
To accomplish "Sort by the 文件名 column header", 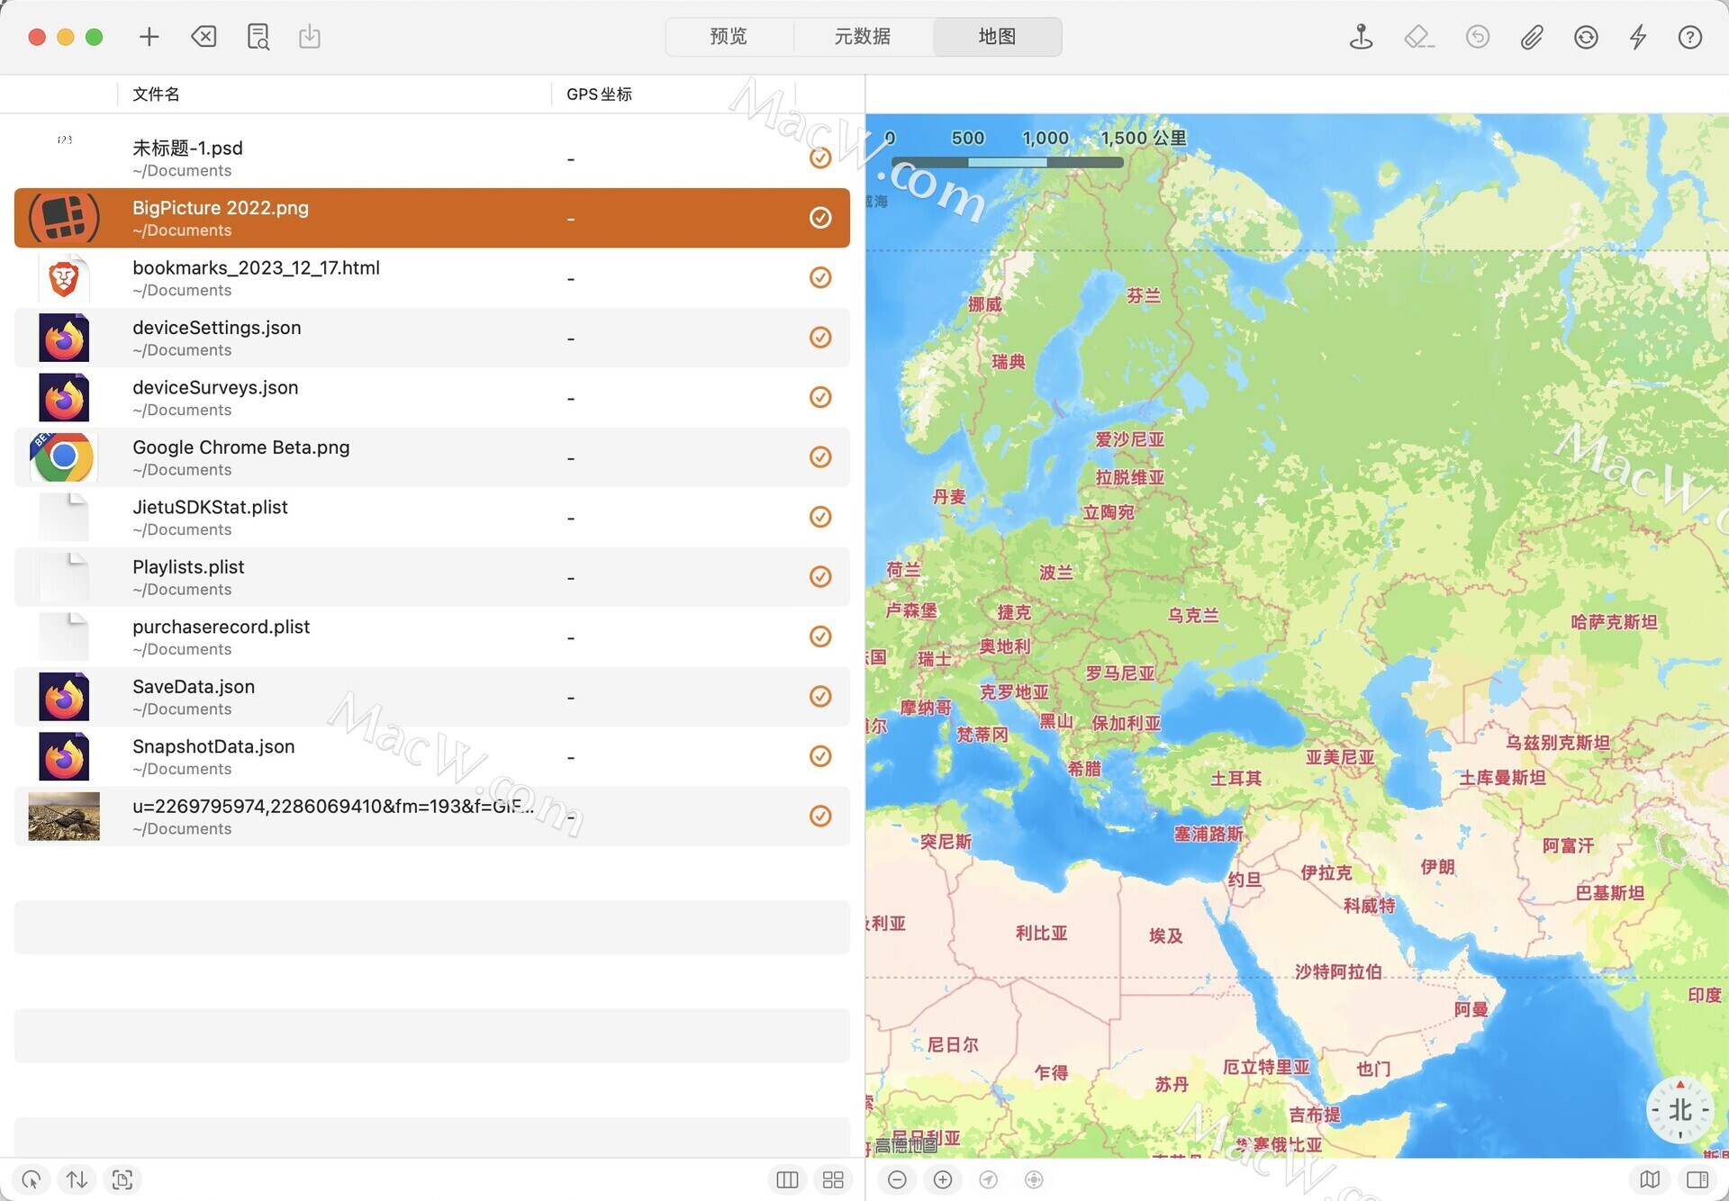I will pos(156,94).
